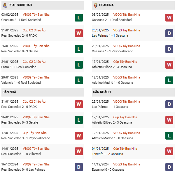Click D badge for Real Sociedad 0 - 0 Las Palmas
Screen dimensions: 175x173
tap(79, 167)
